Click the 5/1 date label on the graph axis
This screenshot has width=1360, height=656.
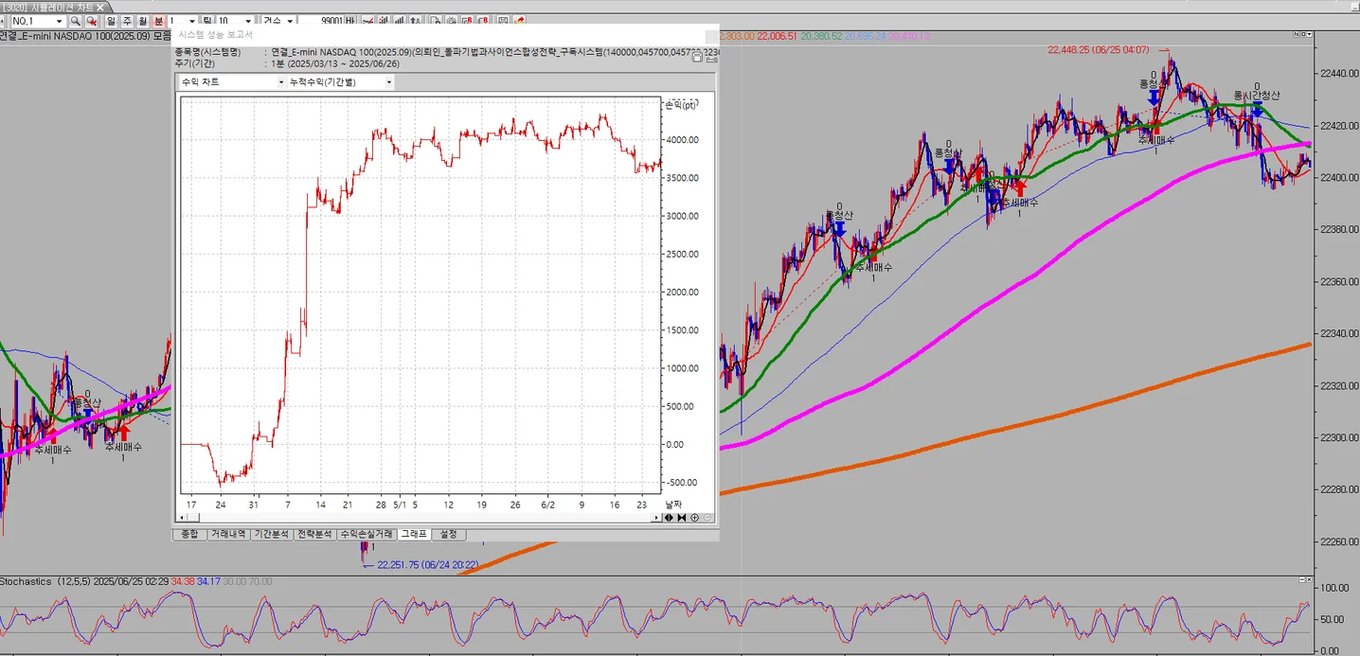[399, 505]
